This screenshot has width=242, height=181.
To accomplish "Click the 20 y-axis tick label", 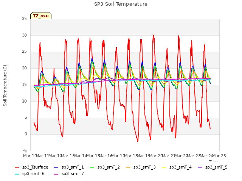I will (x=24, y=68).
